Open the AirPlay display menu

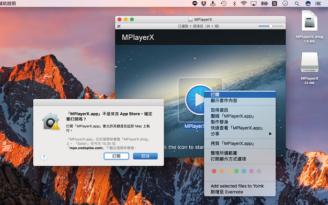[x=253, y=3]
